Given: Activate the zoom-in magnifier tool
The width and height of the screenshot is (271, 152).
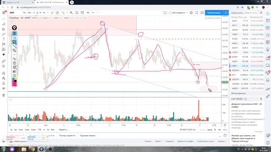Looking at the screenshot, I should click(x=3, y=66).
